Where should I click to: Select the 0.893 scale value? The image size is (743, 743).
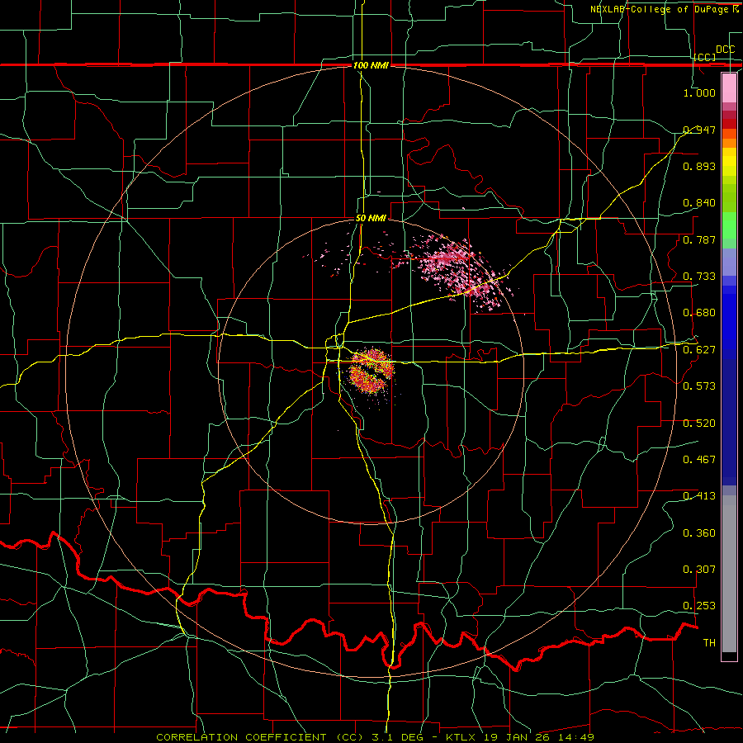tap(699, 166)
